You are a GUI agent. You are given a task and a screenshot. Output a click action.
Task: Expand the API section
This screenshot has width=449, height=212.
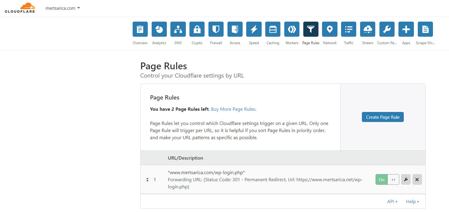392,202
